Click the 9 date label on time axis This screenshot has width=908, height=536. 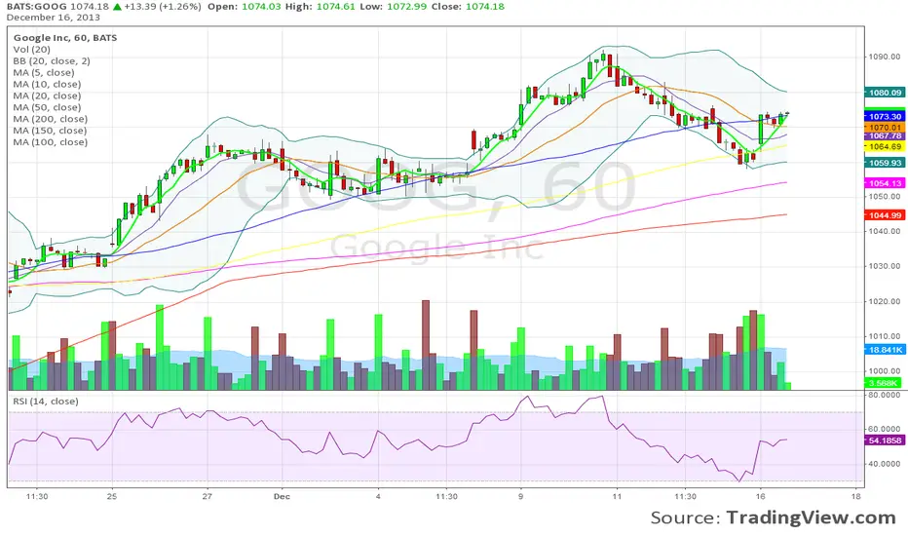click(x=520, y=497)
